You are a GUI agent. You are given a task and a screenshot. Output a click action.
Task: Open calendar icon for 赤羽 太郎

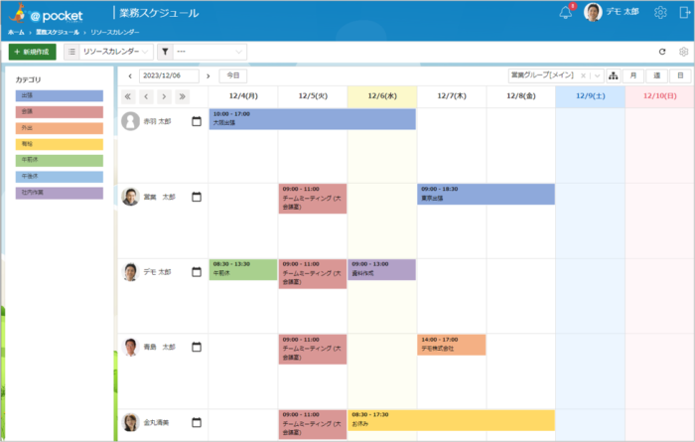coord(197,121)
